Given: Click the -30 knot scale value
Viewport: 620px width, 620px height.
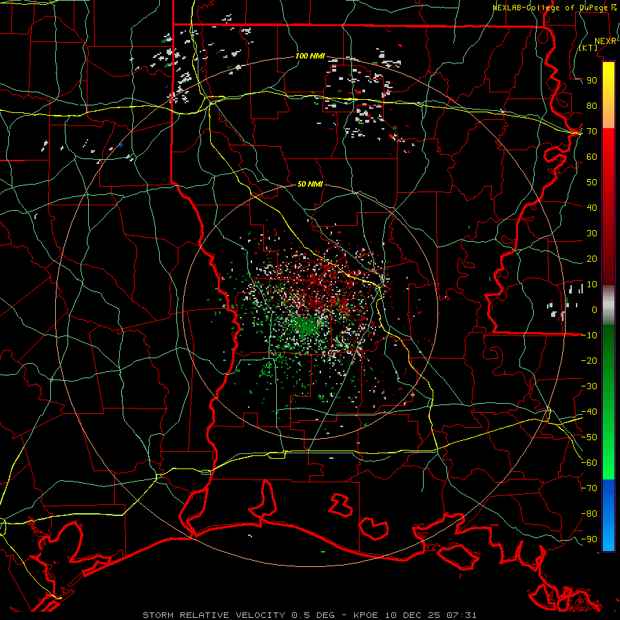Looking at the screenshot, I should tap(589, 386).
